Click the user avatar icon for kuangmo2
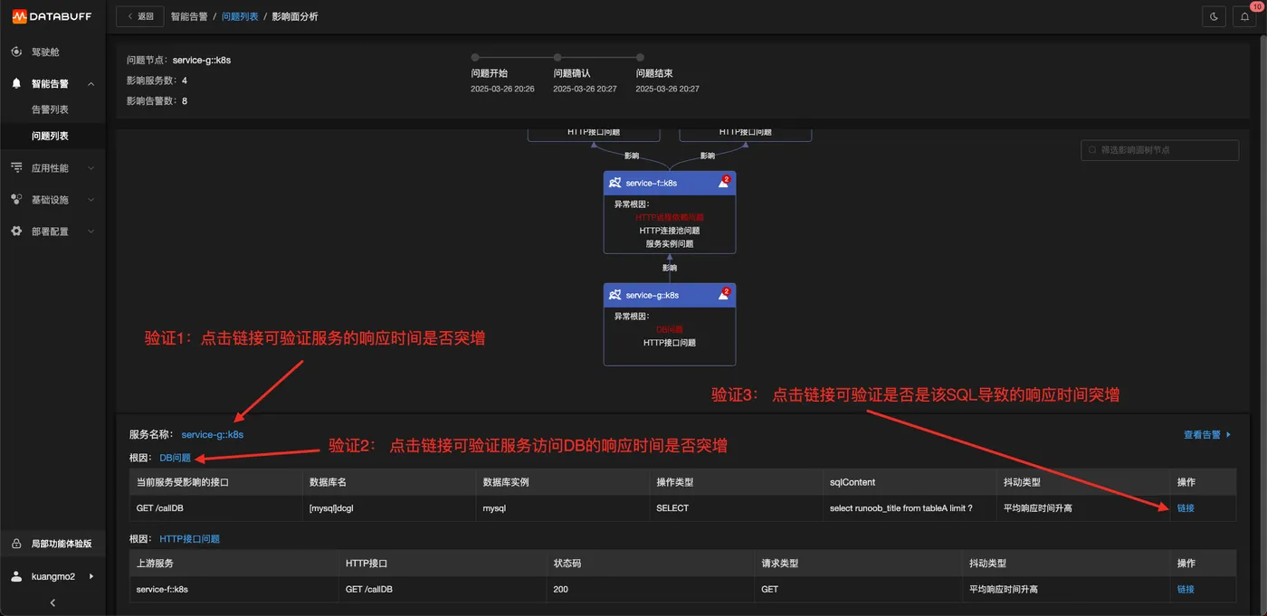The width and height of the screenshot is (1267, 616). [x=16, y=576]
